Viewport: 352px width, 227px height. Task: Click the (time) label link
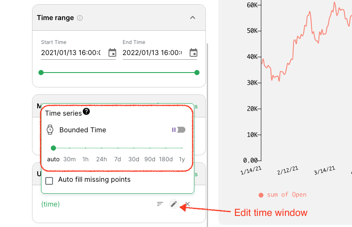[50, 204]
